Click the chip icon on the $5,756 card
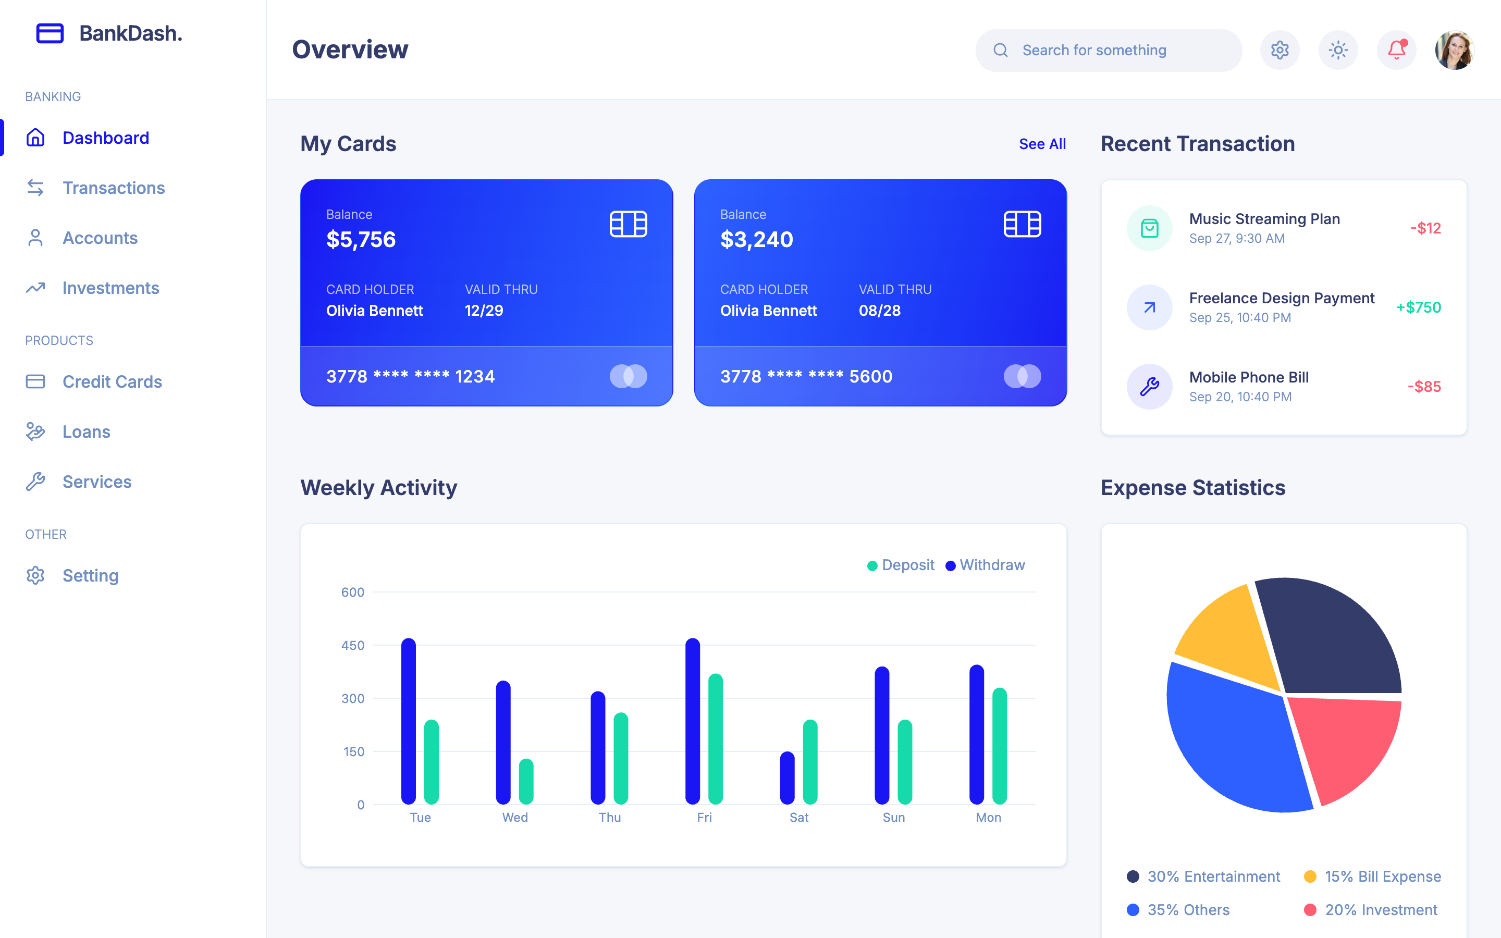Viewport: 1501px width, 938px height. click(629, 224)
